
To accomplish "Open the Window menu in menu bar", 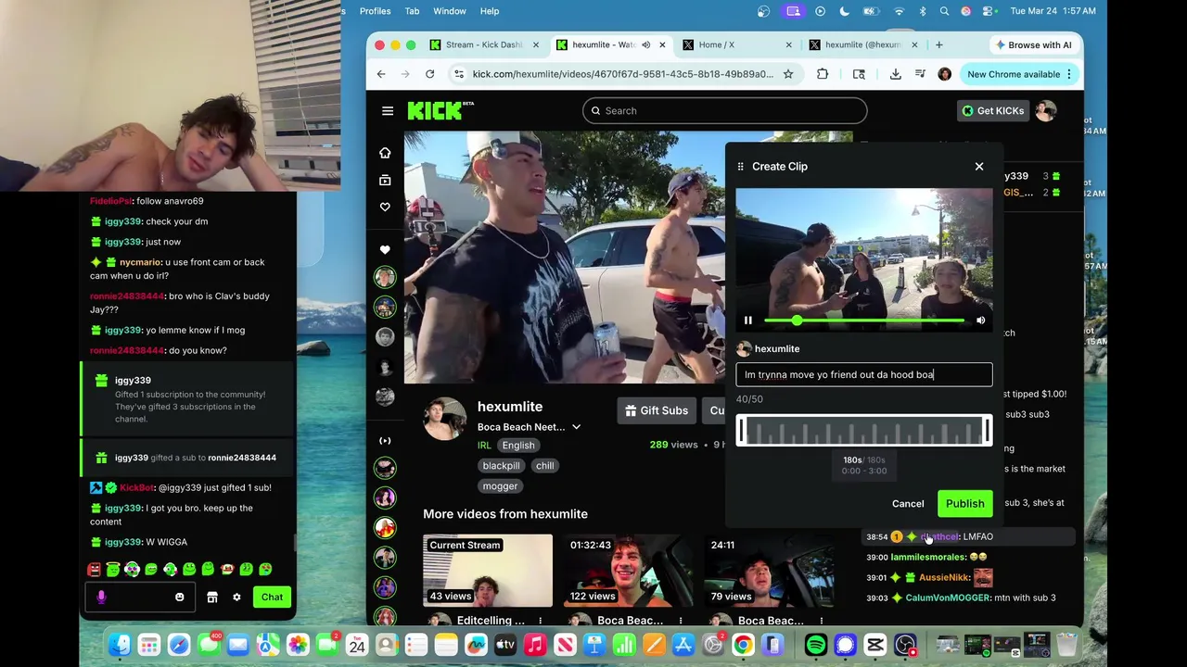I will pos(450,11).
